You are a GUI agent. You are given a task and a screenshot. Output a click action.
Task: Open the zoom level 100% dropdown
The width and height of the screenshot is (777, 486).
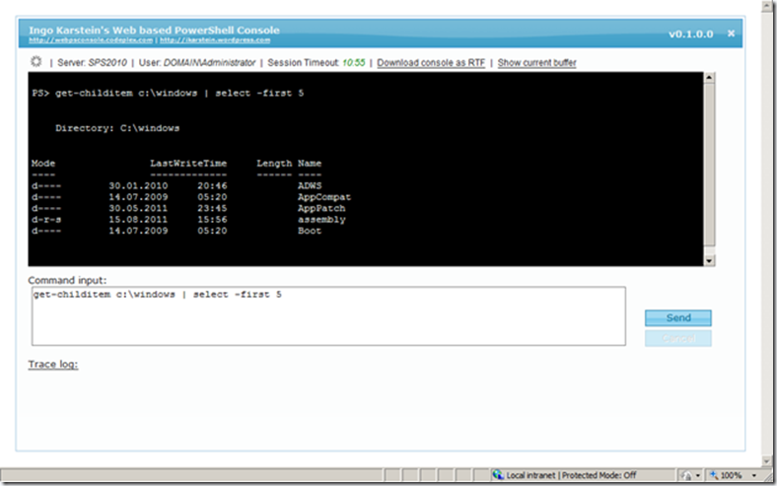tap(754, 475)
